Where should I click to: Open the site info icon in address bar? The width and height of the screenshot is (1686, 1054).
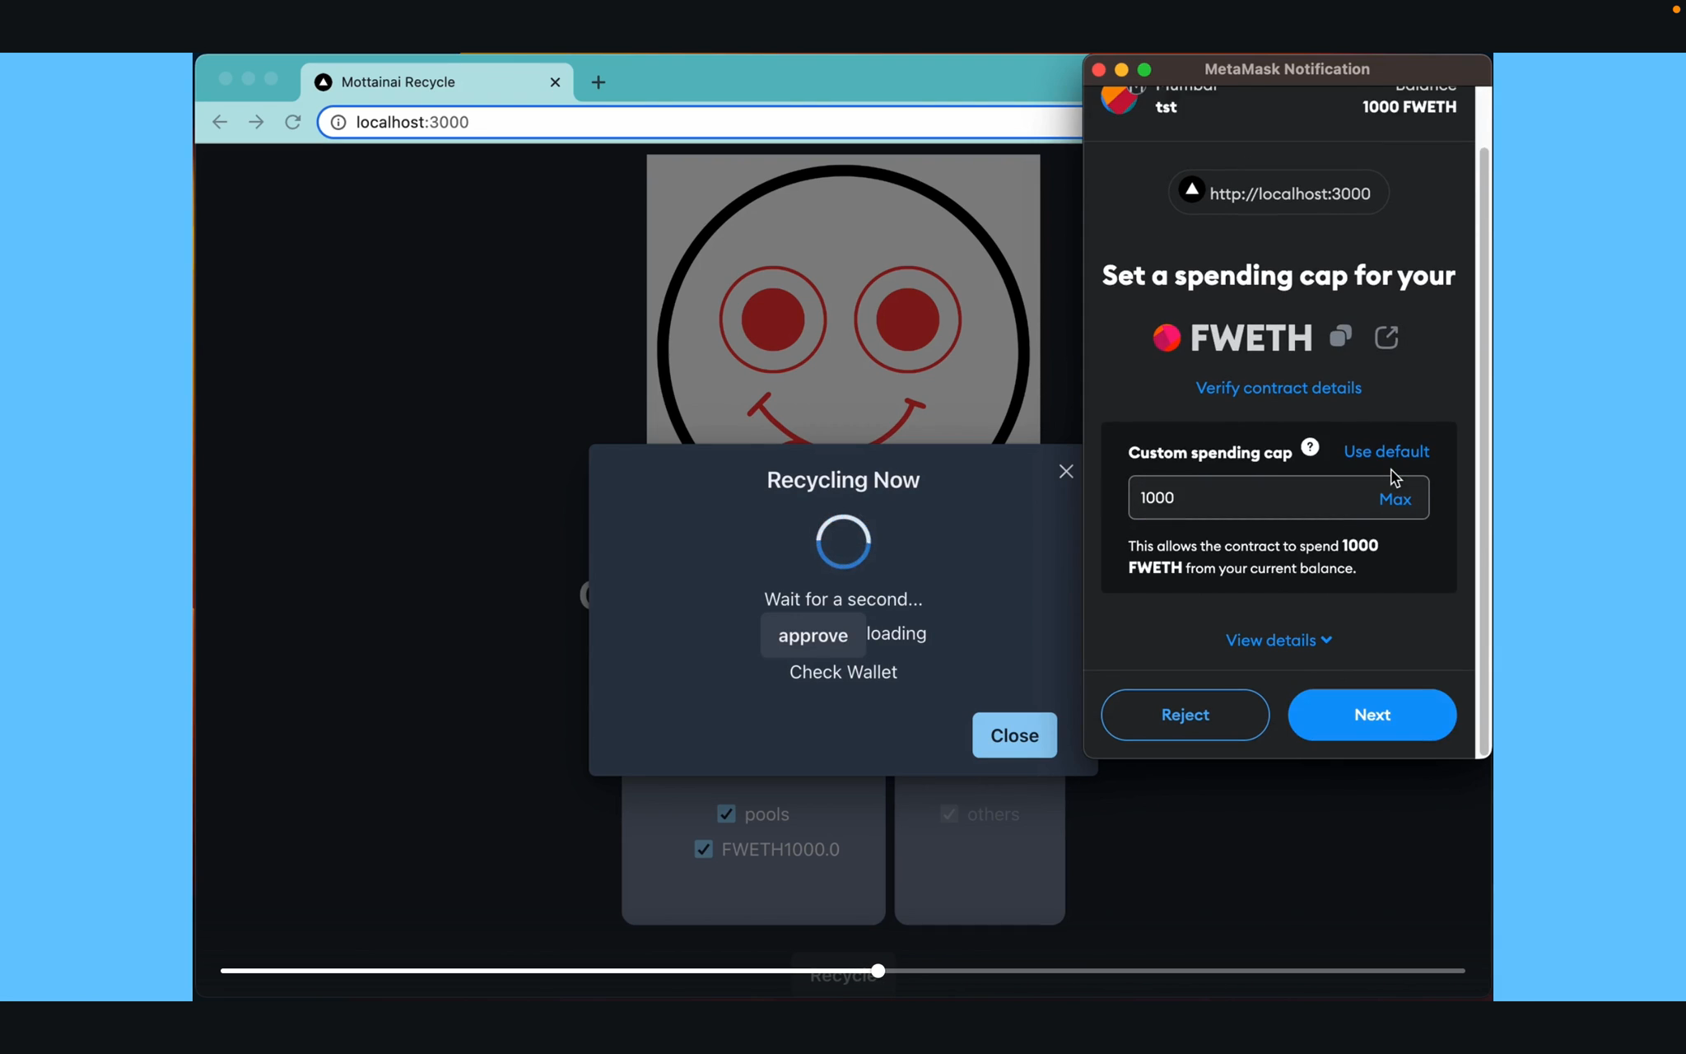click(x=338, y=122)
